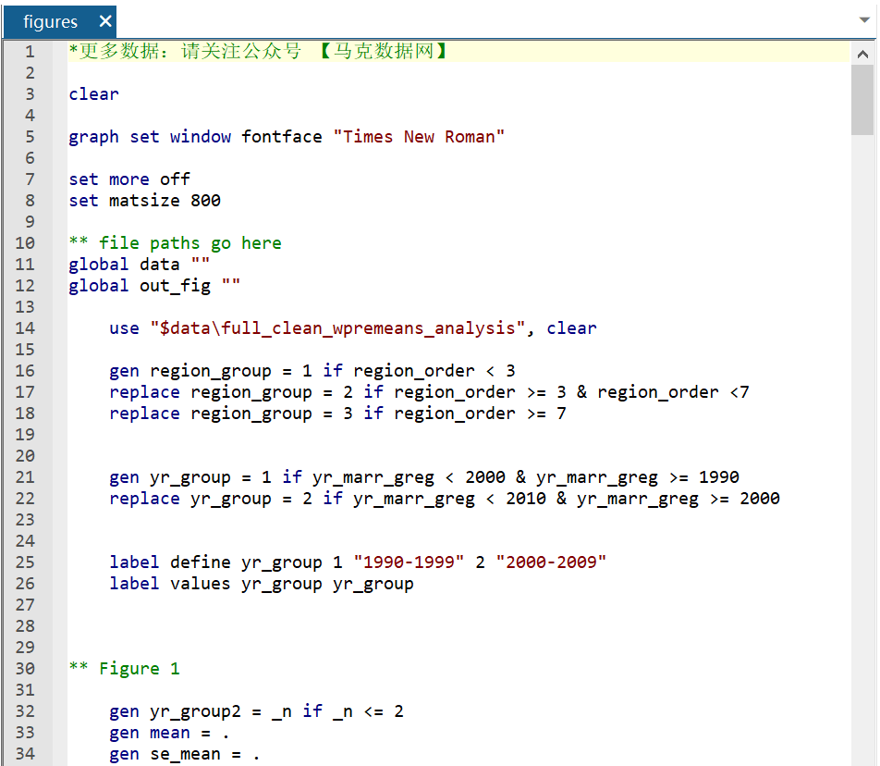This screenshot has width=880, height=766.
Task: Click 'gen mean' on line 33
Action: coord(150,733)
